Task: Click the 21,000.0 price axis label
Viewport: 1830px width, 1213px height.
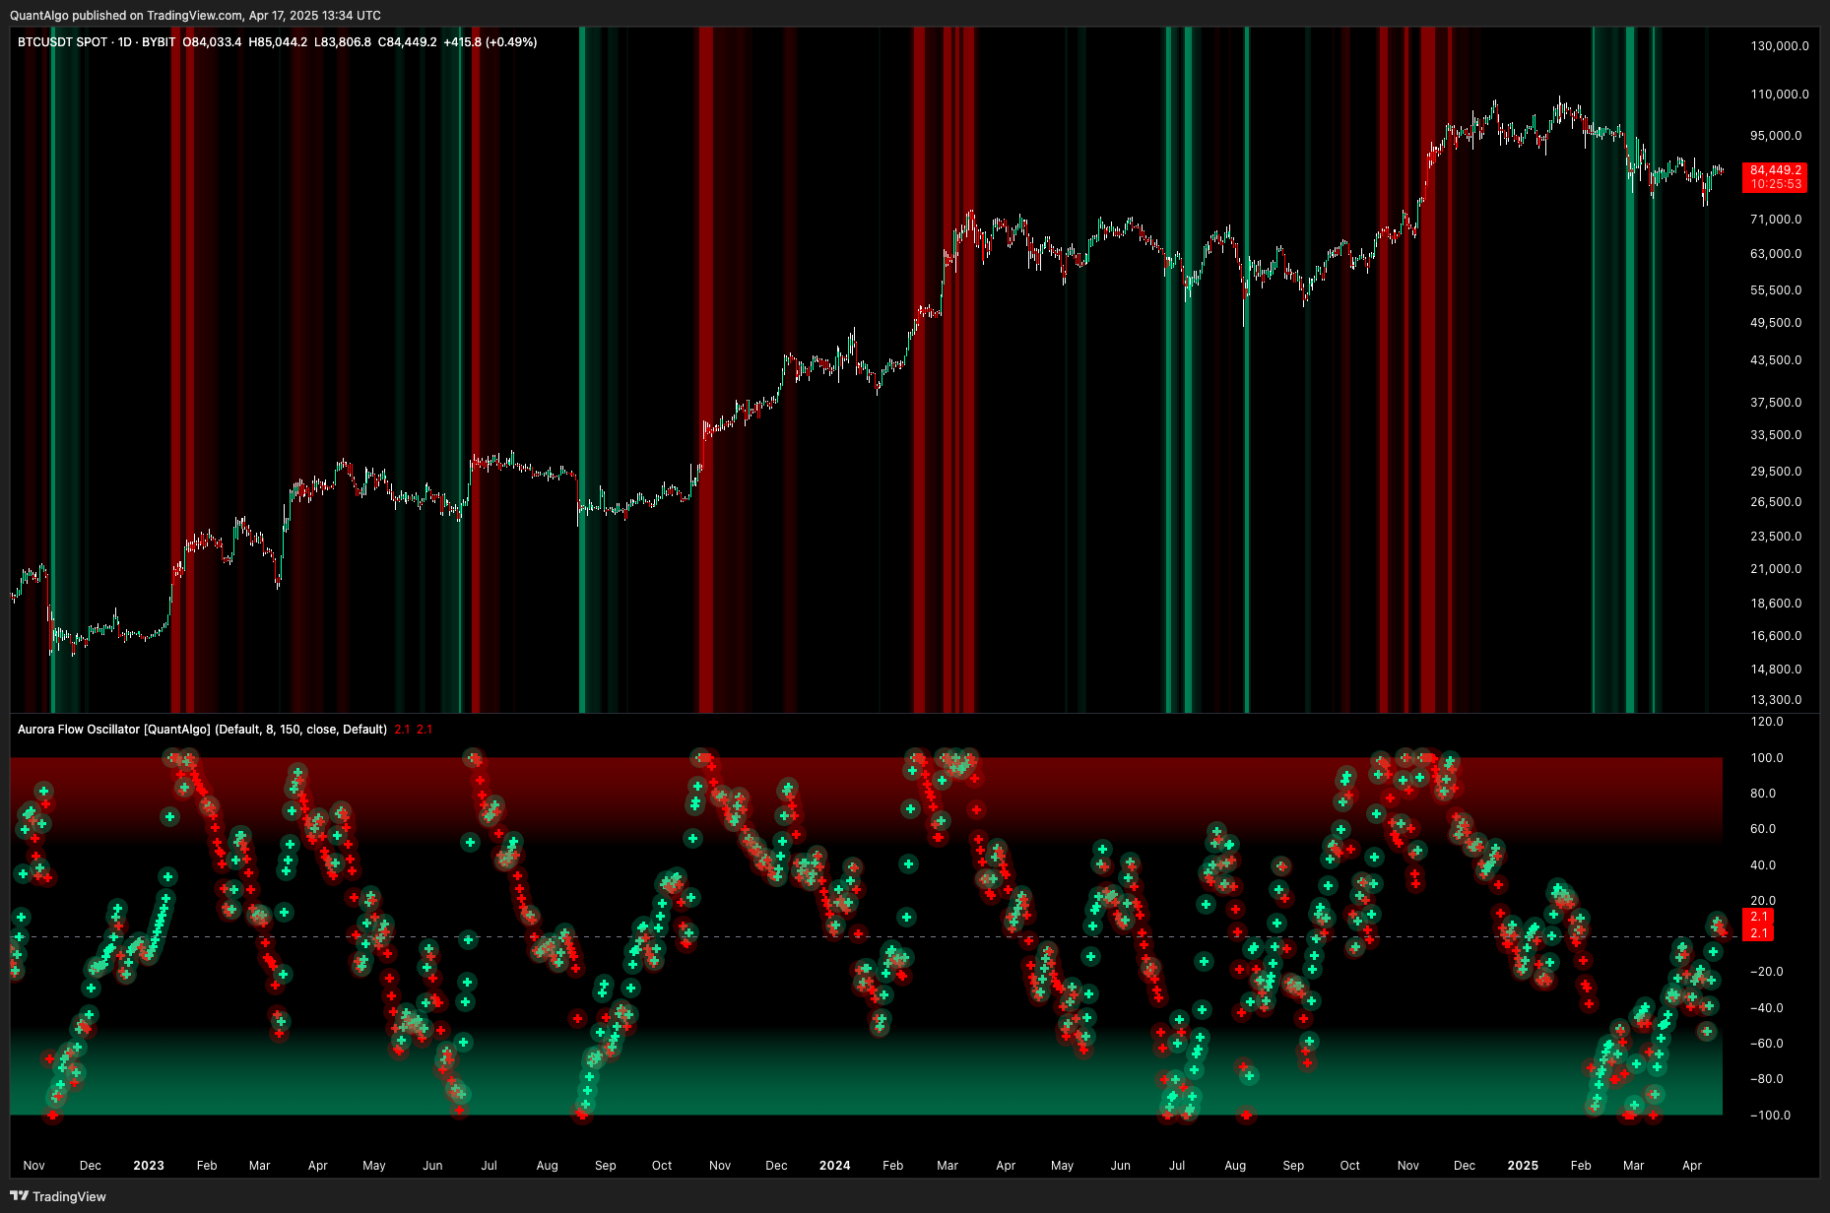Action: point(1776,569)
